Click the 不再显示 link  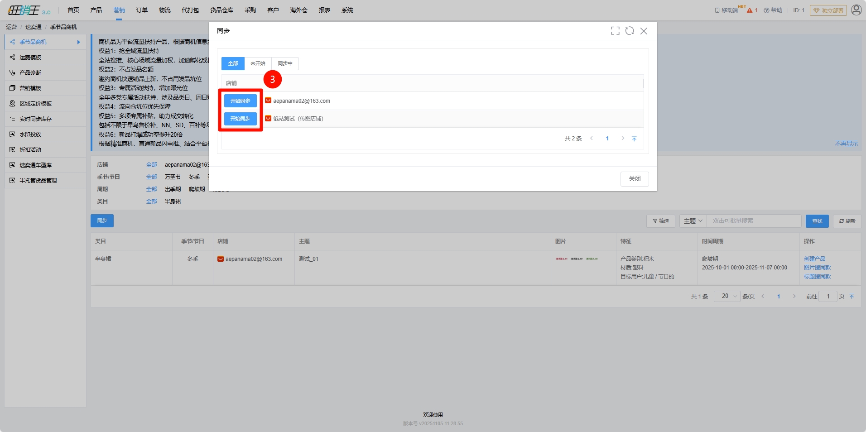pyautogui.click(x=846, y=144)
